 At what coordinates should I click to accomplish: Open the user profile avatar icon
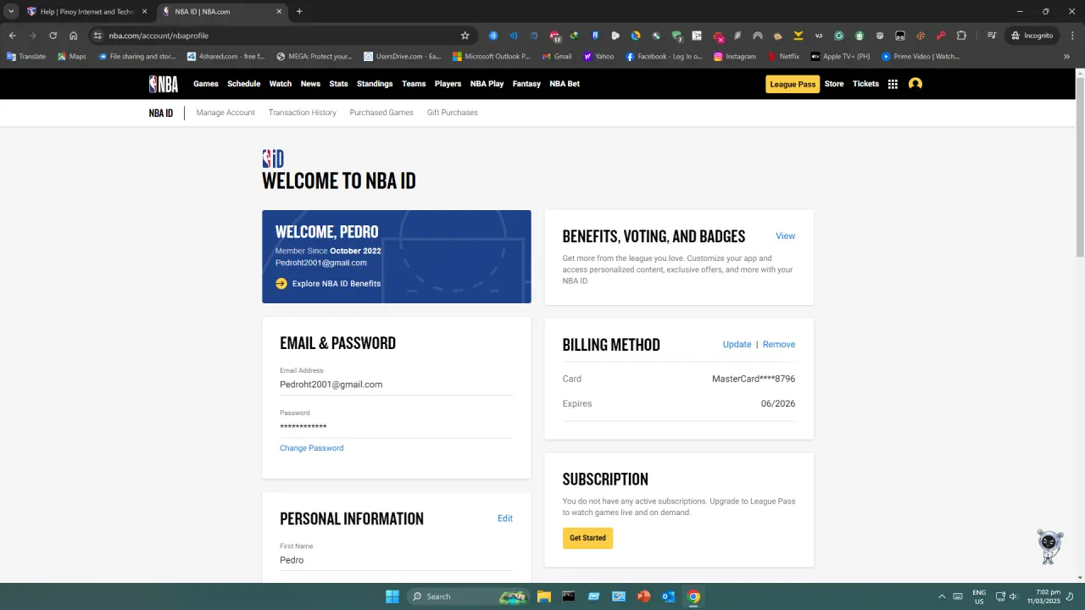915,84
